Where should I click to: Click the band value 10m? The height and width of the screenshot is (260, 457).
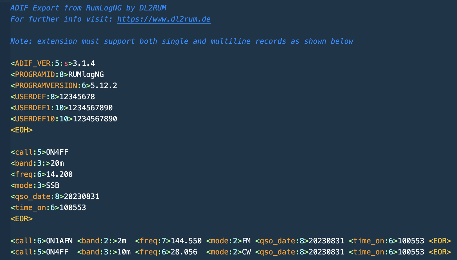pos(124,252)
